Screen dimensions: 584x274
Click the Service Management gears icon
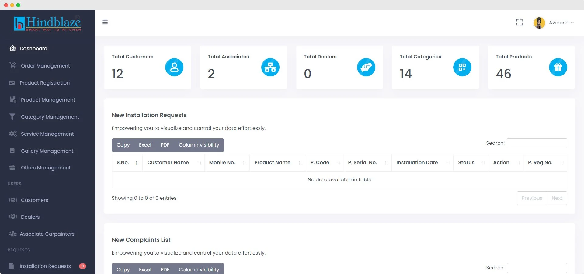coord(13,134)
